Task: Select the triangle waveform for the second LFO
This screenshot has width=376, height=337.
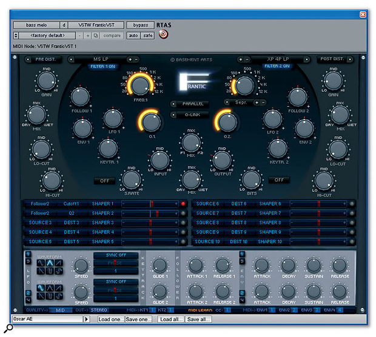Action: tap(50, 288)
